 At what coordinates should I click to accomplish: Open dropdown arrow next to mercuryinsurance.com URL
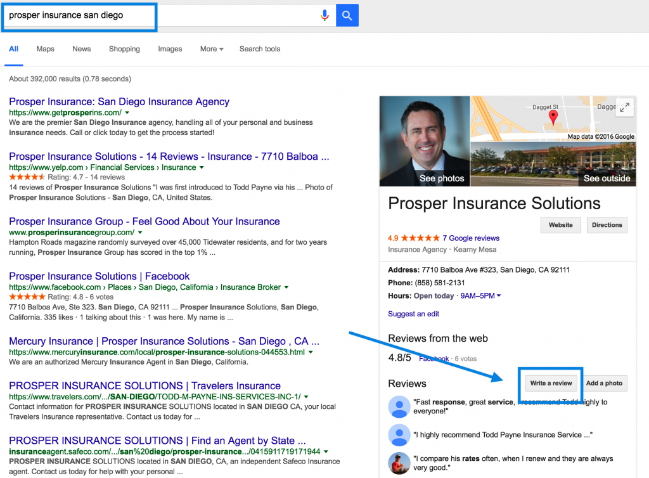(311, 352)
